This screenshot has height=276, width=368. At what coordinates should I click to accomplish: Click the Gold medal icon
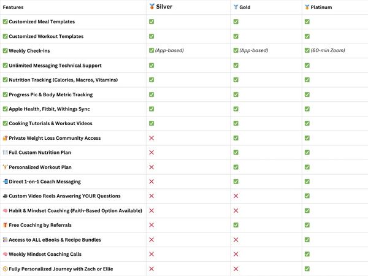[x=236, y=7]
